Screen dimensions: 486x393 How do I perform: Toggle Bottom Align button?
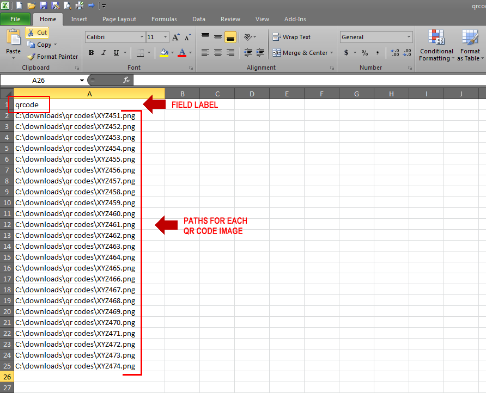(x=230, y=37)
